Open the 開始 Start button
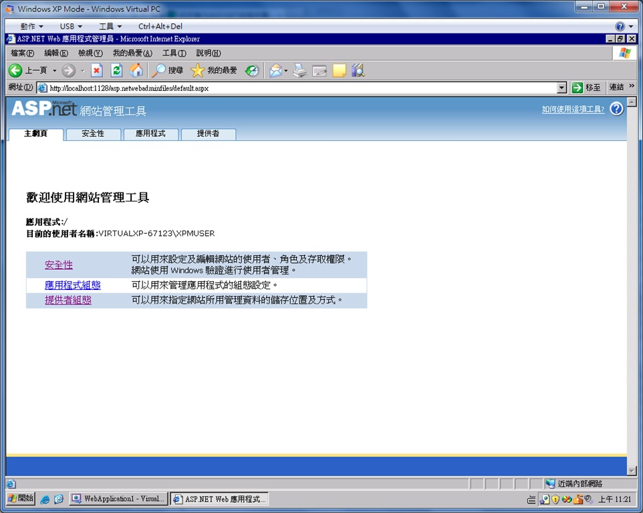 point(21,499)
